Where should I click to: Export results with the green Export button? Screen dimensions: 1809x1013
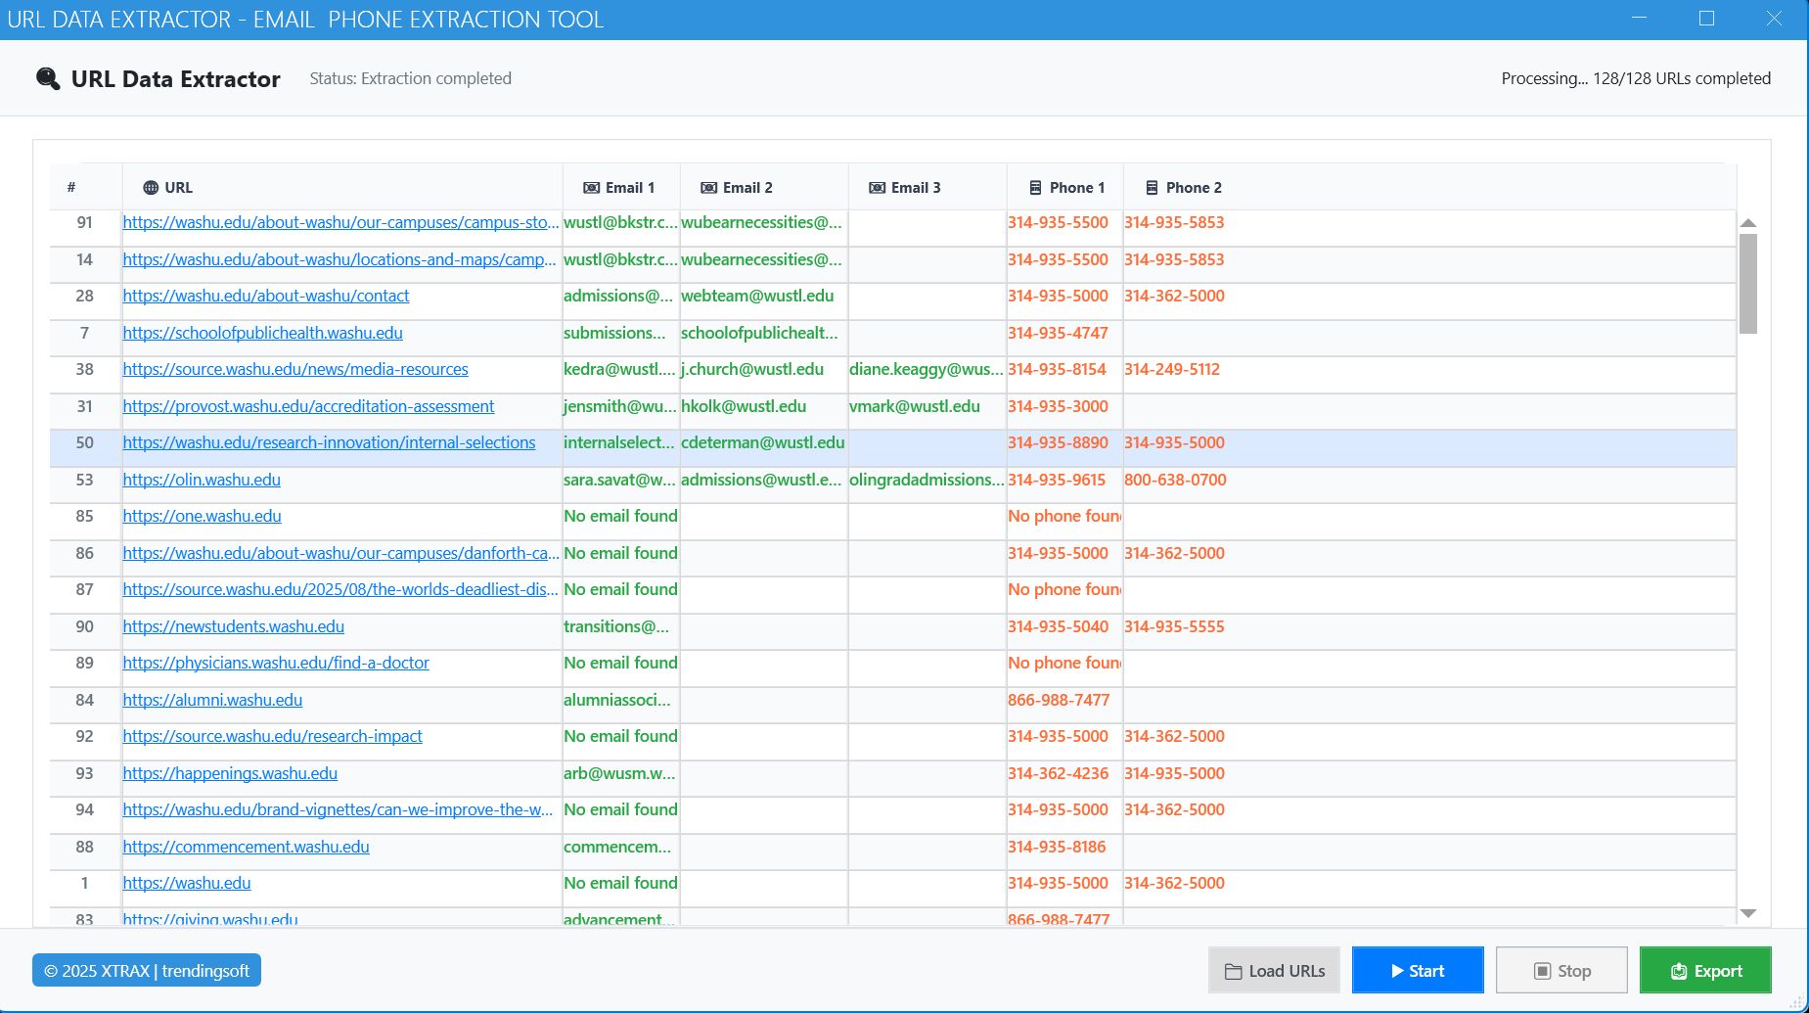point(1704,970)
